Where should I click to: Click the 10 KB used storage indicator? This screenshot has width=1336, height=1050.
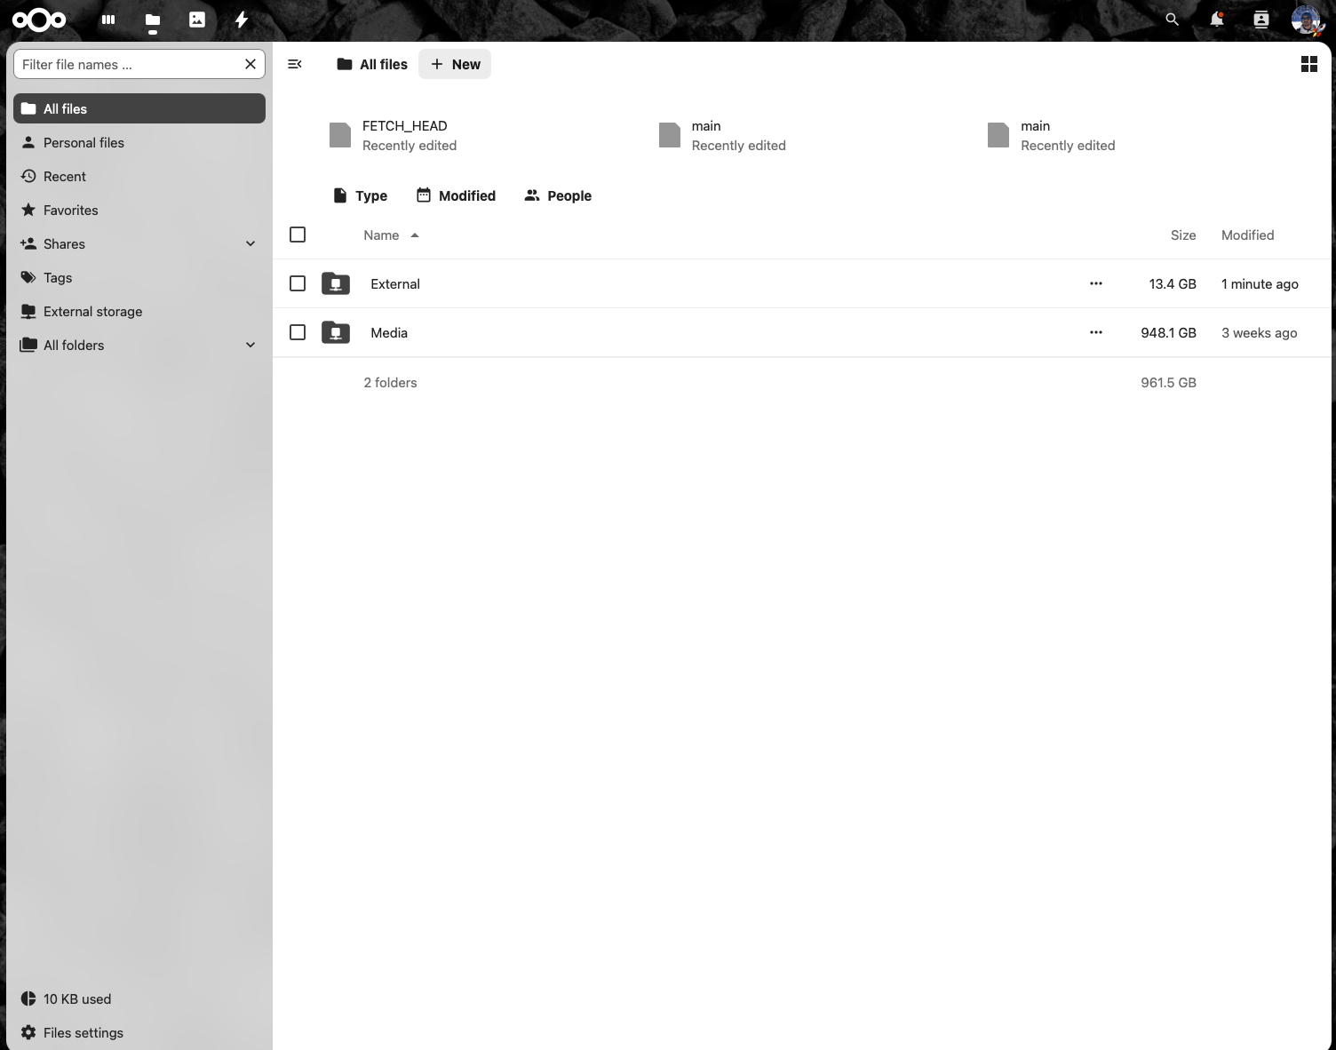[x=76, y=998]
